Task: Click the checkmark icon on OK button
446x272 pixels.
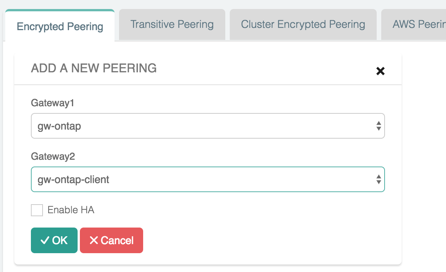Action: click(45, 240)
